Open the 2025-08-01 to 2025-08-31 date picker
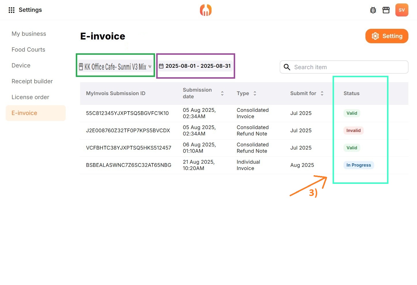 point(198,66)
